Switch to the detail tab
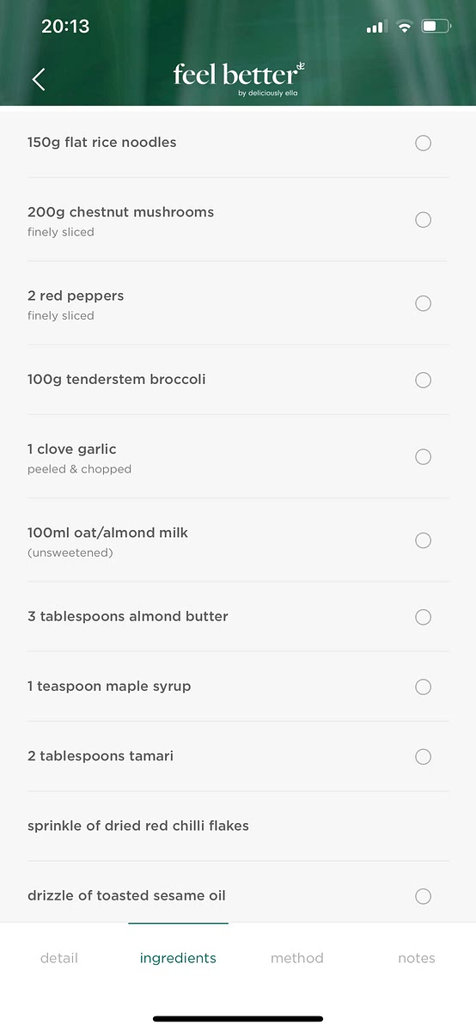The image size is (476, 1031). [59, 958]
